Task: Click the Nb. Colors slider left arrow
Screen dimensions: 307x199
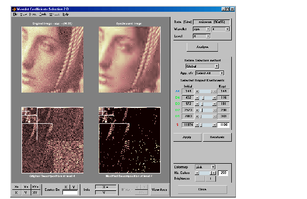Action: tap(197, 173)
